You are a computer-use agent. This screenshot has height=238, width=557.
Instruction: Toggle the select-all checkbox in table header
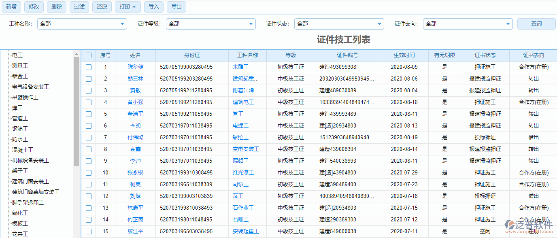tap(89, 55)
